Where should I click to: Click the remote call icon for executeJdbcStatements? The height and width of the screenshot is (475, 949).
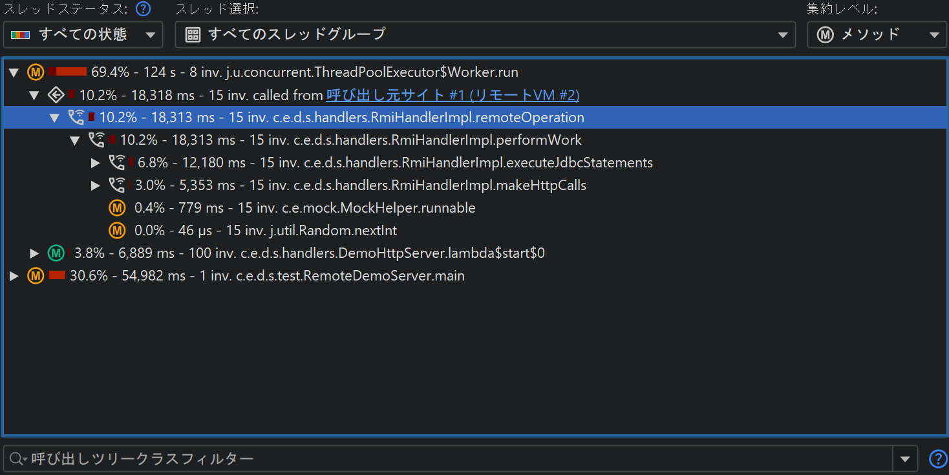tap(116, 163)
